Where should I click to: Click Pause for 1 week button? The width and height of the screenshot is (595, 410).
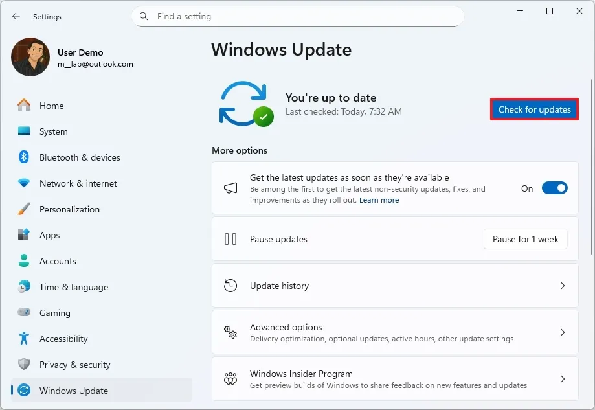click(x=525, y=239)
